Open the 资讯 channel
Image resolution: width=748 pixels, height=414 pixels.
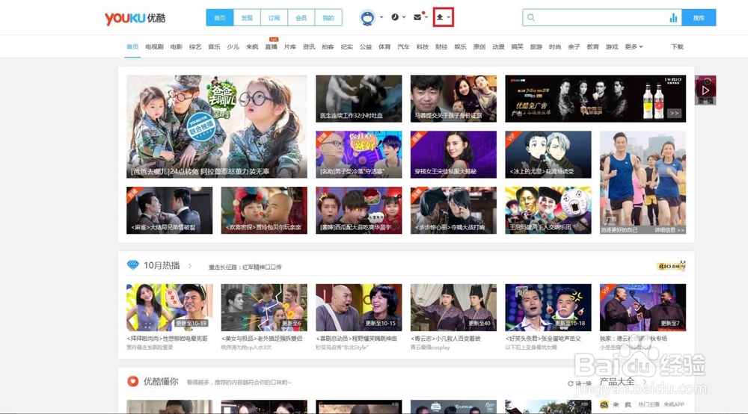(309, 46)
